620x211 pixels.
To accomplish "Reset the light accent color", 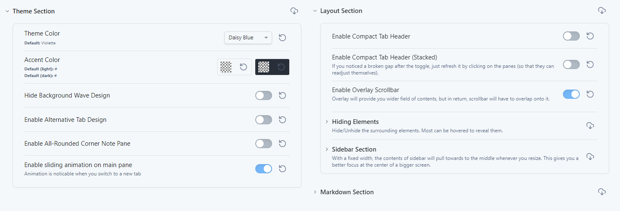I will point(243,67).
